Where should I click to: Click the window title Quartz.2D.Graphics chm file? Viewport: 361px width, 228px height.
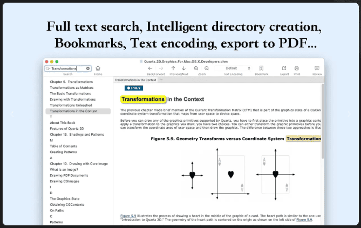click(x=186, y=61)
